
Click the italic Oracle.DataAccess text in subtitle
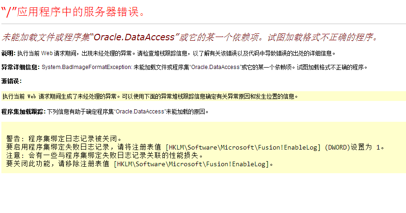pos(134,38)
